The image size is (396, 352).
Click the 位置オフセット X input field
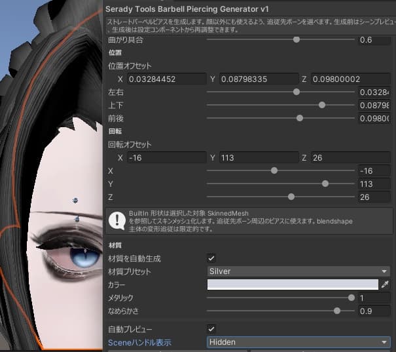167,79
